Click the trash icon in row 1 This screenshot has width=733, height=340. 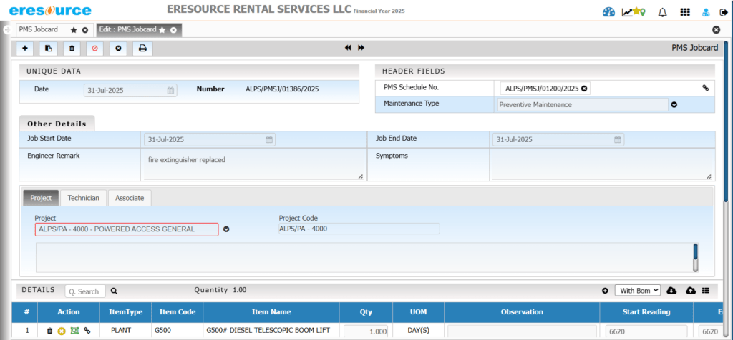[49, 331]
